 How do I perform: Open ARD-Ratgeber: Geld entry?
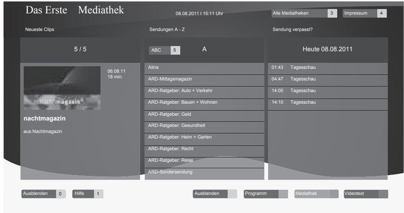(x=204, y=116)
